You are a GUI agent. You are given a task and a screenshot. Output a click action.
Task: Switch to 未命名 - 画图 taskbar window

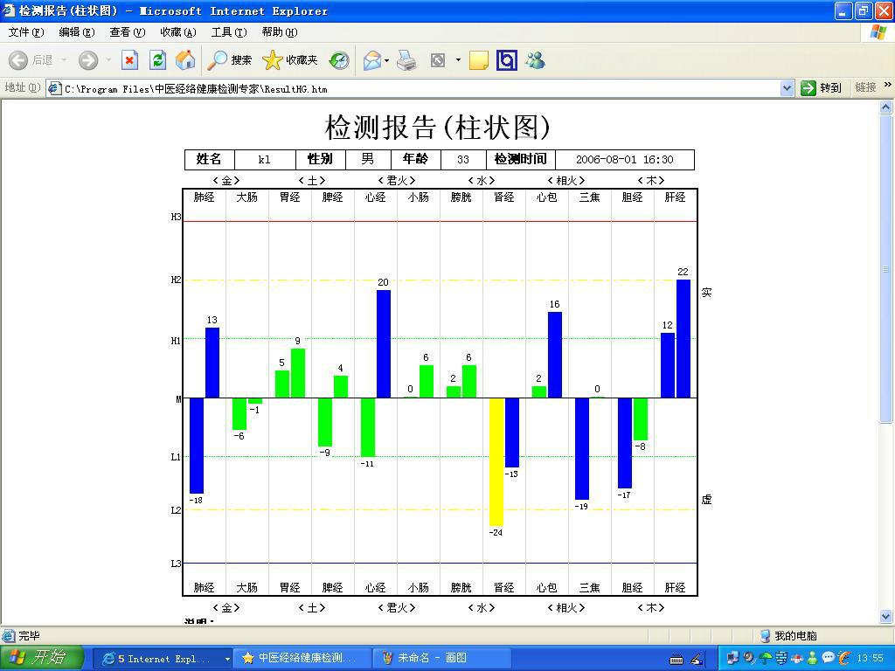click(440, 659)
